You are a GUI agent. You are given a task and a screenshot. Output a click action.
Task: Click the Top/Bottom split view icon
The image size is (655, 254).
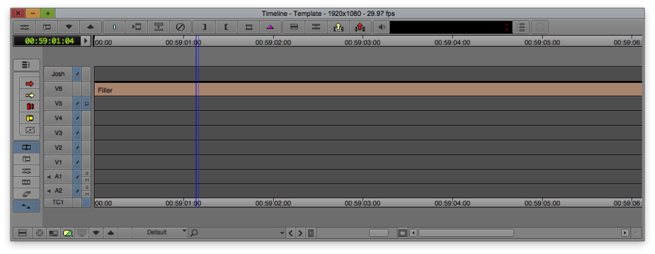[x=294, y=27]
